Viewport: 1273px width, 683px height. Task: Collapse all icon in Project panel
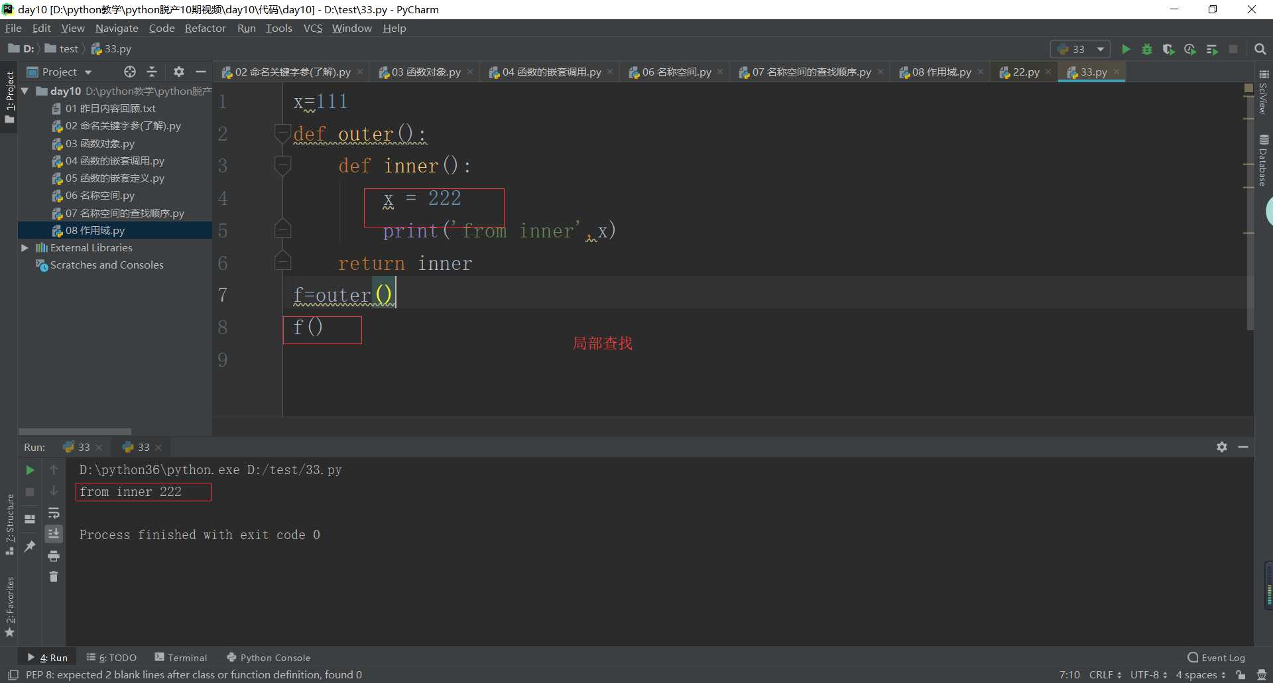coord(152,72)
